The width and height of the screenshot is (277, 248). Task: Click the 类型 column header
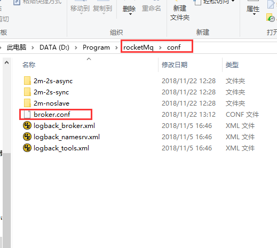(x=232, y=65)
